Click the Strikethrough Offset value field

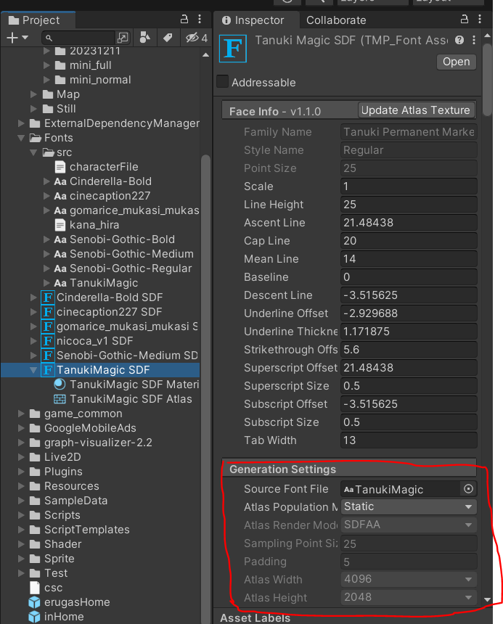[409, 350]
